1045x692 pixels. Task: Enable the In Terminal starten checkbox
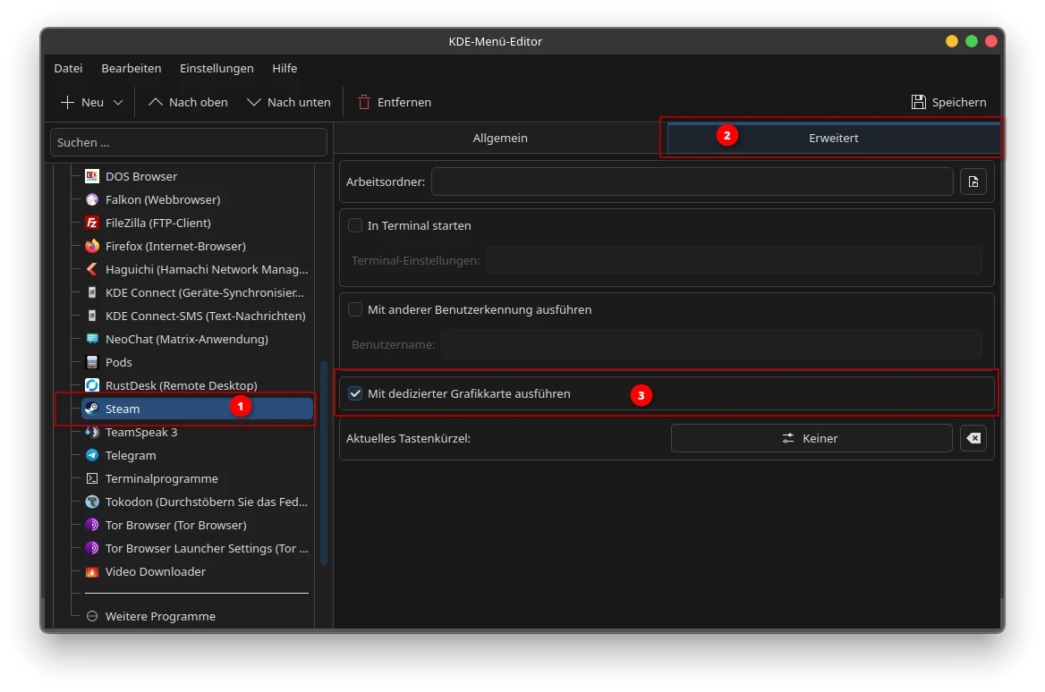tap(355, 226)
